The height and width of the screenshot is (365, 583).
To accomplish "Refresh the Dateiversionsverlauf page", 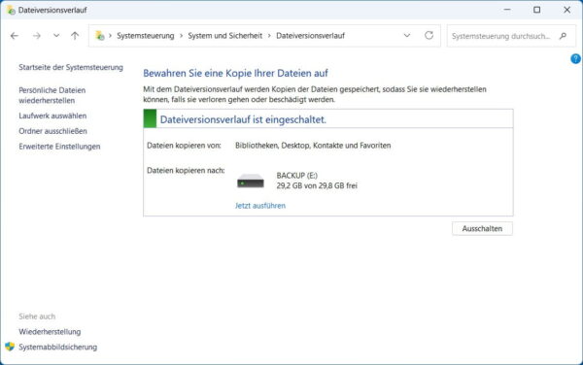I will click(429, 35).
